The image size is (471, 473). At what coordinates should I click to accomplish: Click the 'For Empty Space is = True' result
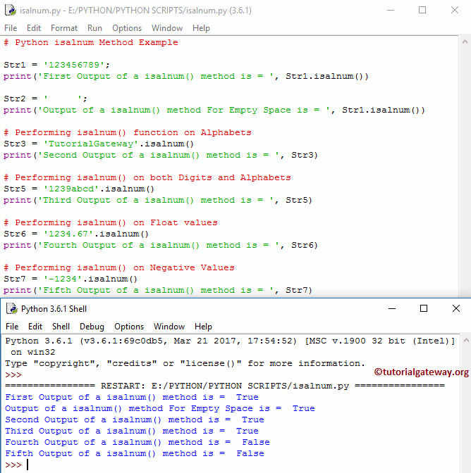pos(160,408)
